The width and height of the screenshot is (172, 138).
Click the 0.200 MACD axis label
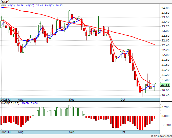[x=166, y=107]
